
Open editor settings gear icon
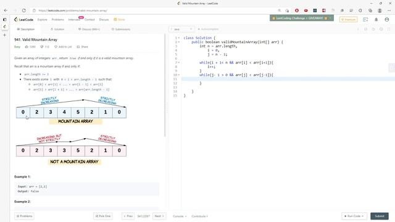coord(381,29)
